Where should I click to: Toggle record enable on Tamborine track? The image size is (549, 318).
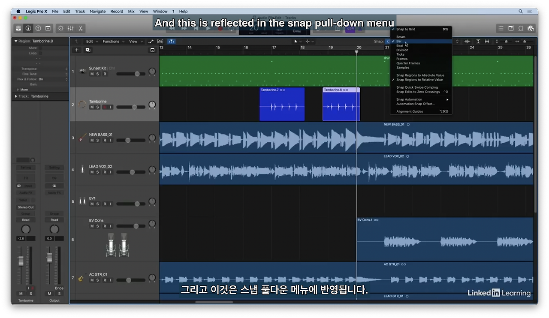click(x=104, y=107)
